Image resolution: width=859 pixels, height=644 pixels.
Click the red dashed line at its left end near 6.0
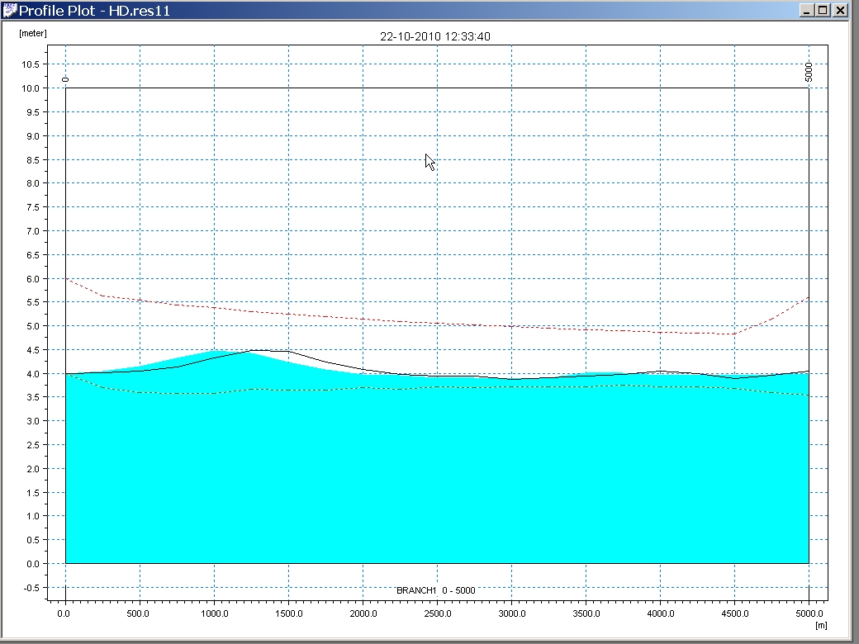pos(68,281)
